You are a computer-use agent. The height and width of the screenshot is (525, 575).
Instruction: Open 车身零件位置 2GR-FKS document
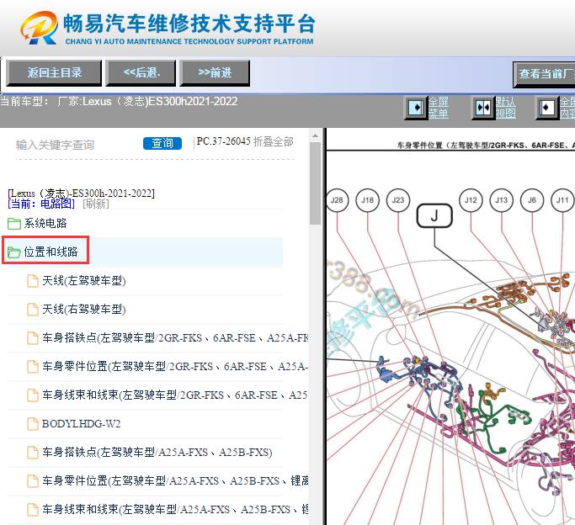175,366
